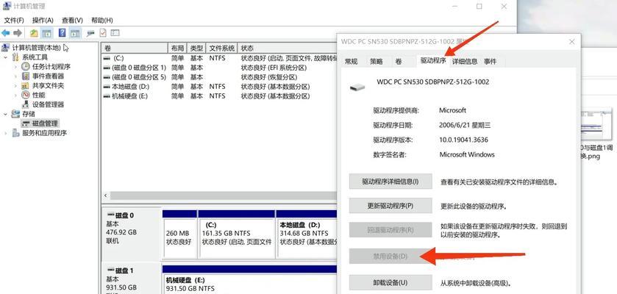The height and width of the screenshot is (294, 617).
Task: Click the 服务和应用程序 icon
Action: 15,133
